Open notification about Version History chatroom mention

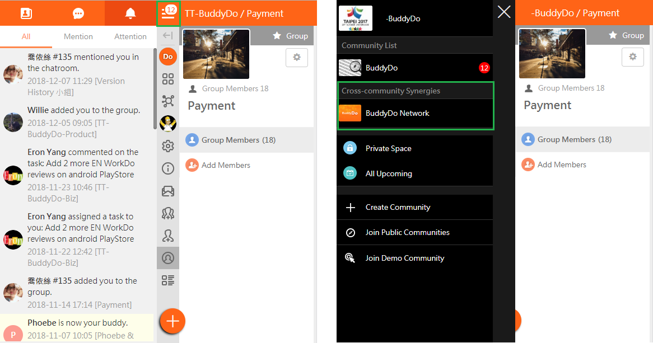(x=77, y=74)
